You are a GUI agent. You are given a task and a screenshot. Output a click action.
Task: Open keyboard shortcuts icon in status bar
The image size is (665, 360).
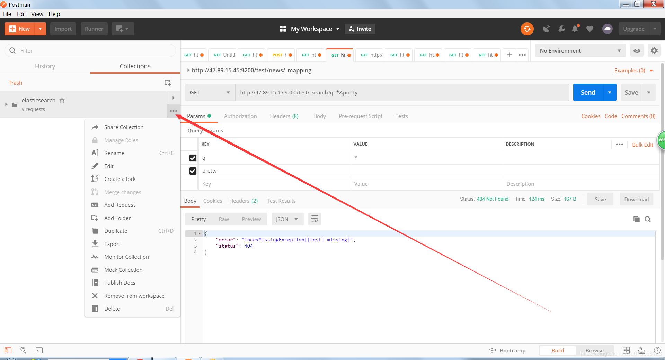point(641,350)
